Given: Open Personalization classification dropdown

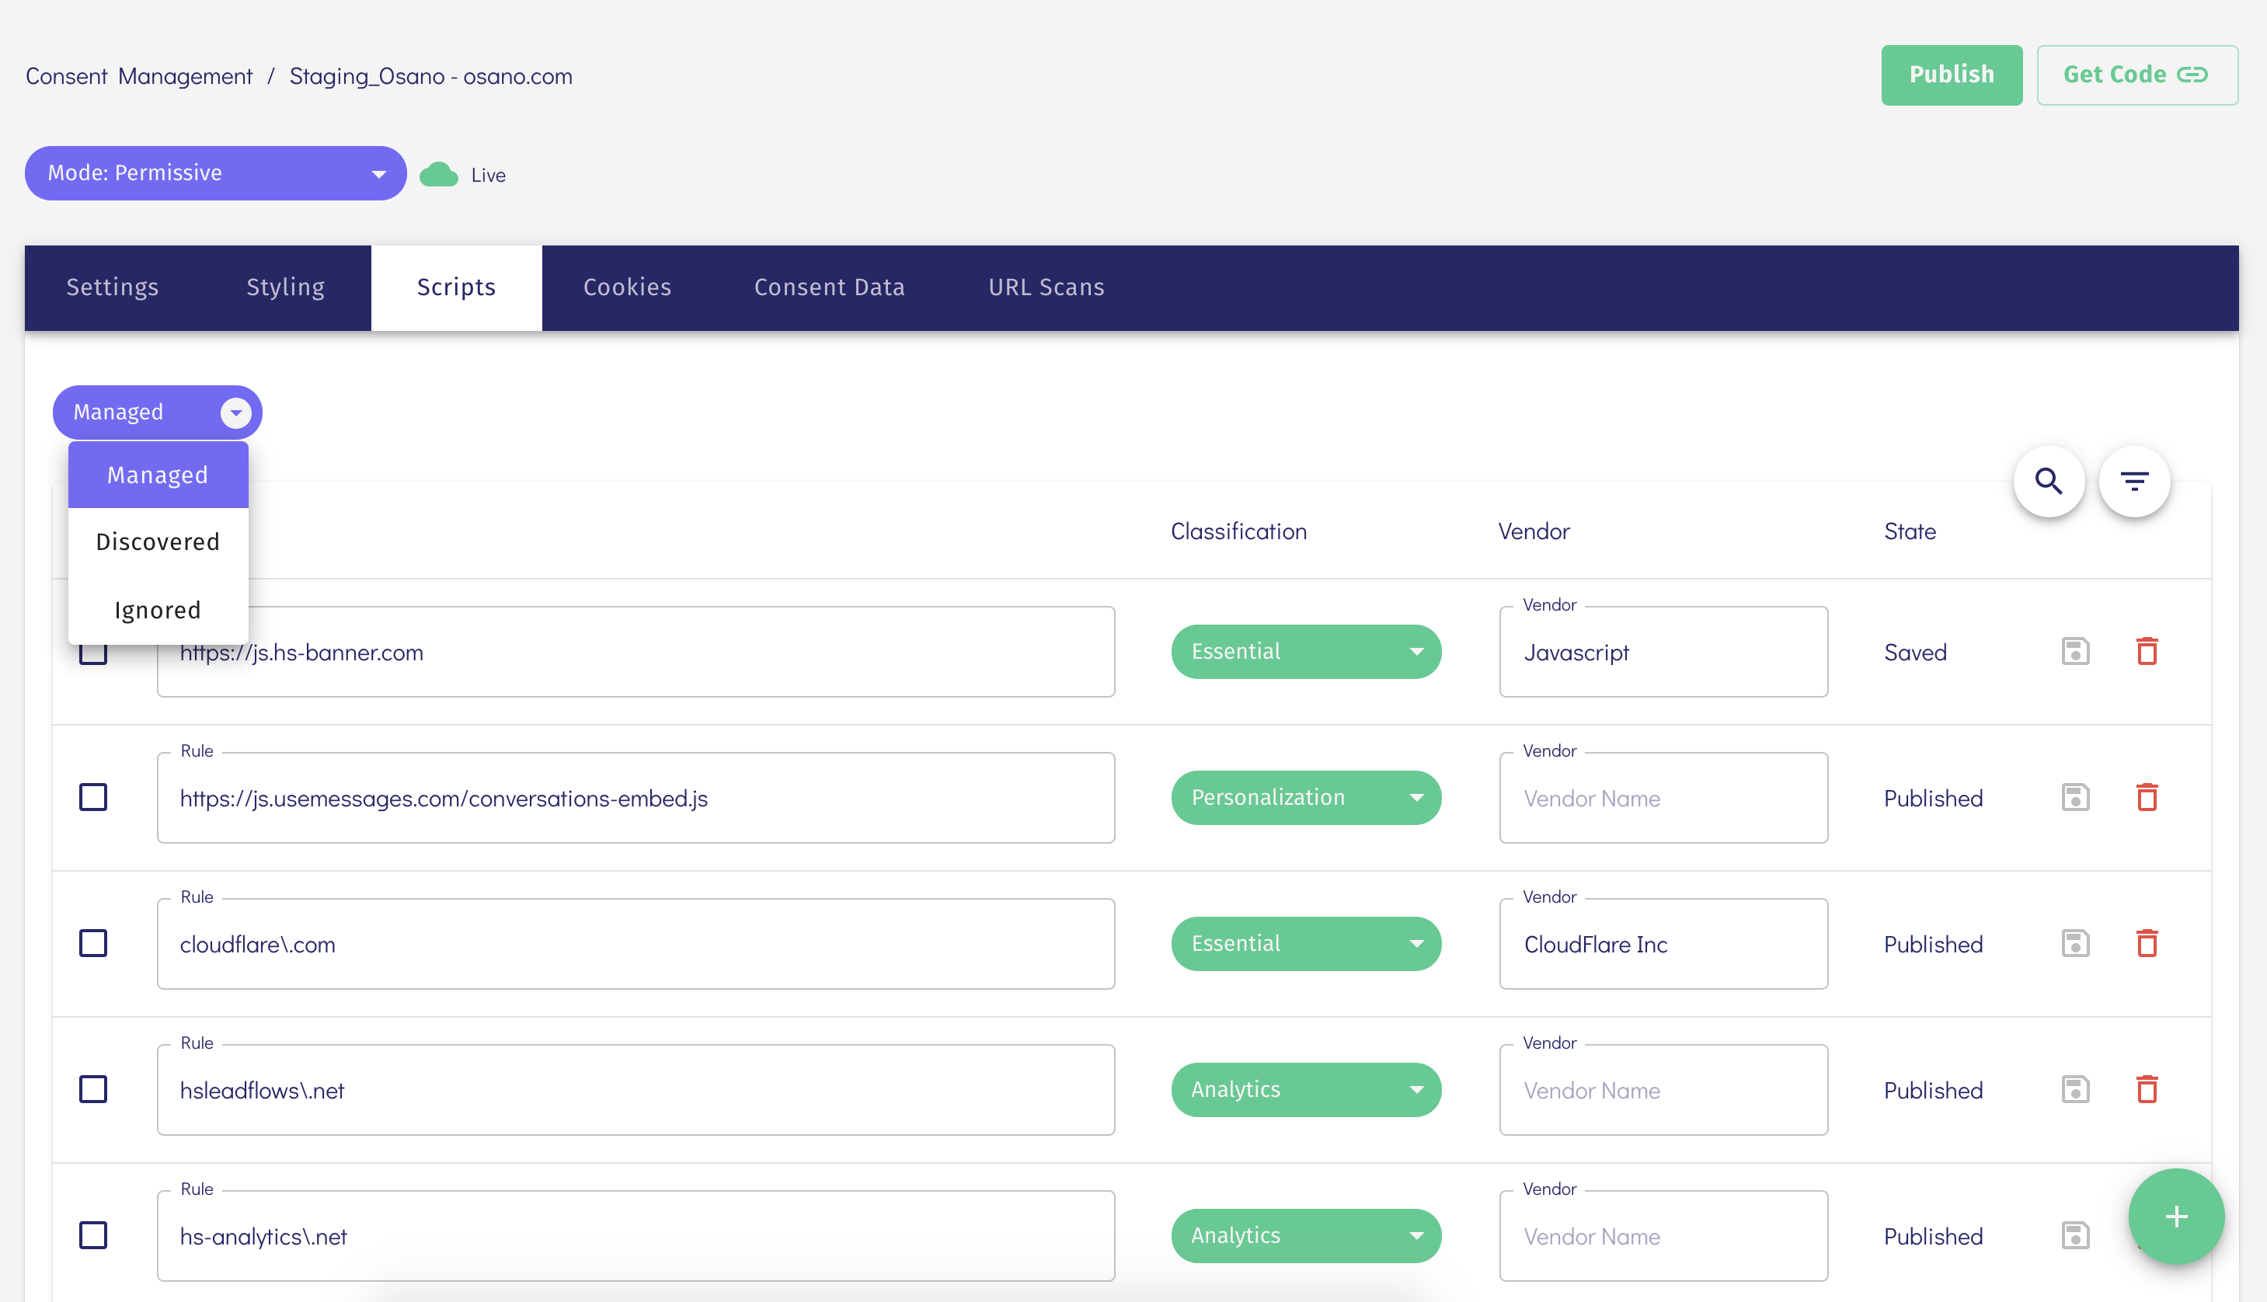Looking at the screenshot, I should point(1306,797).
